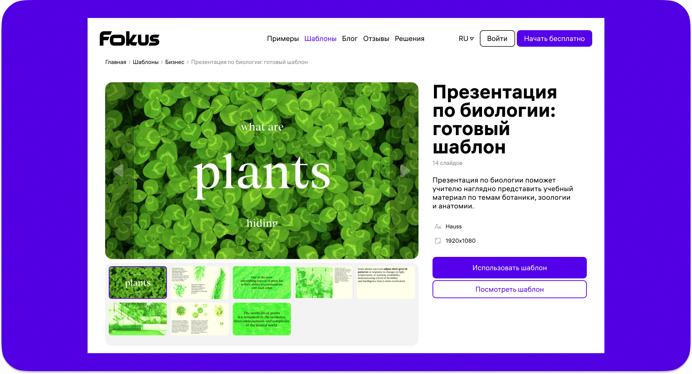
Task: Click the font icon beside Hauss
Action: coord(438,226)
